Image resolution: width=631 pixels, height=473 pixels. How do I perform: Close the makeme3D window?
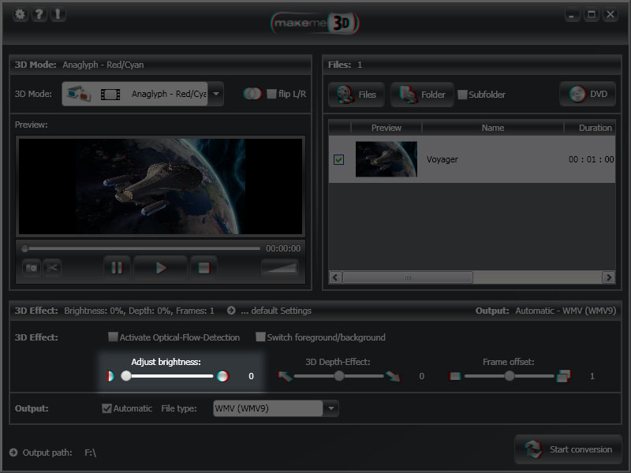610,15
